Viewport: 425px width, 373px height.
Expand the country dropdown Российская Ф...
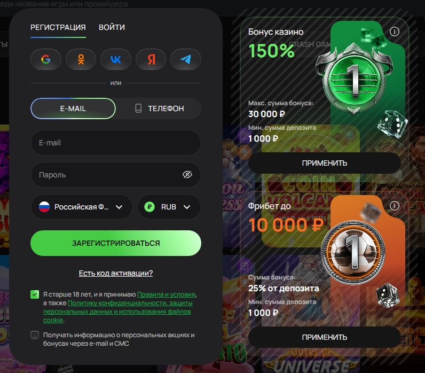pyautogui.click(x=82, y=207)
